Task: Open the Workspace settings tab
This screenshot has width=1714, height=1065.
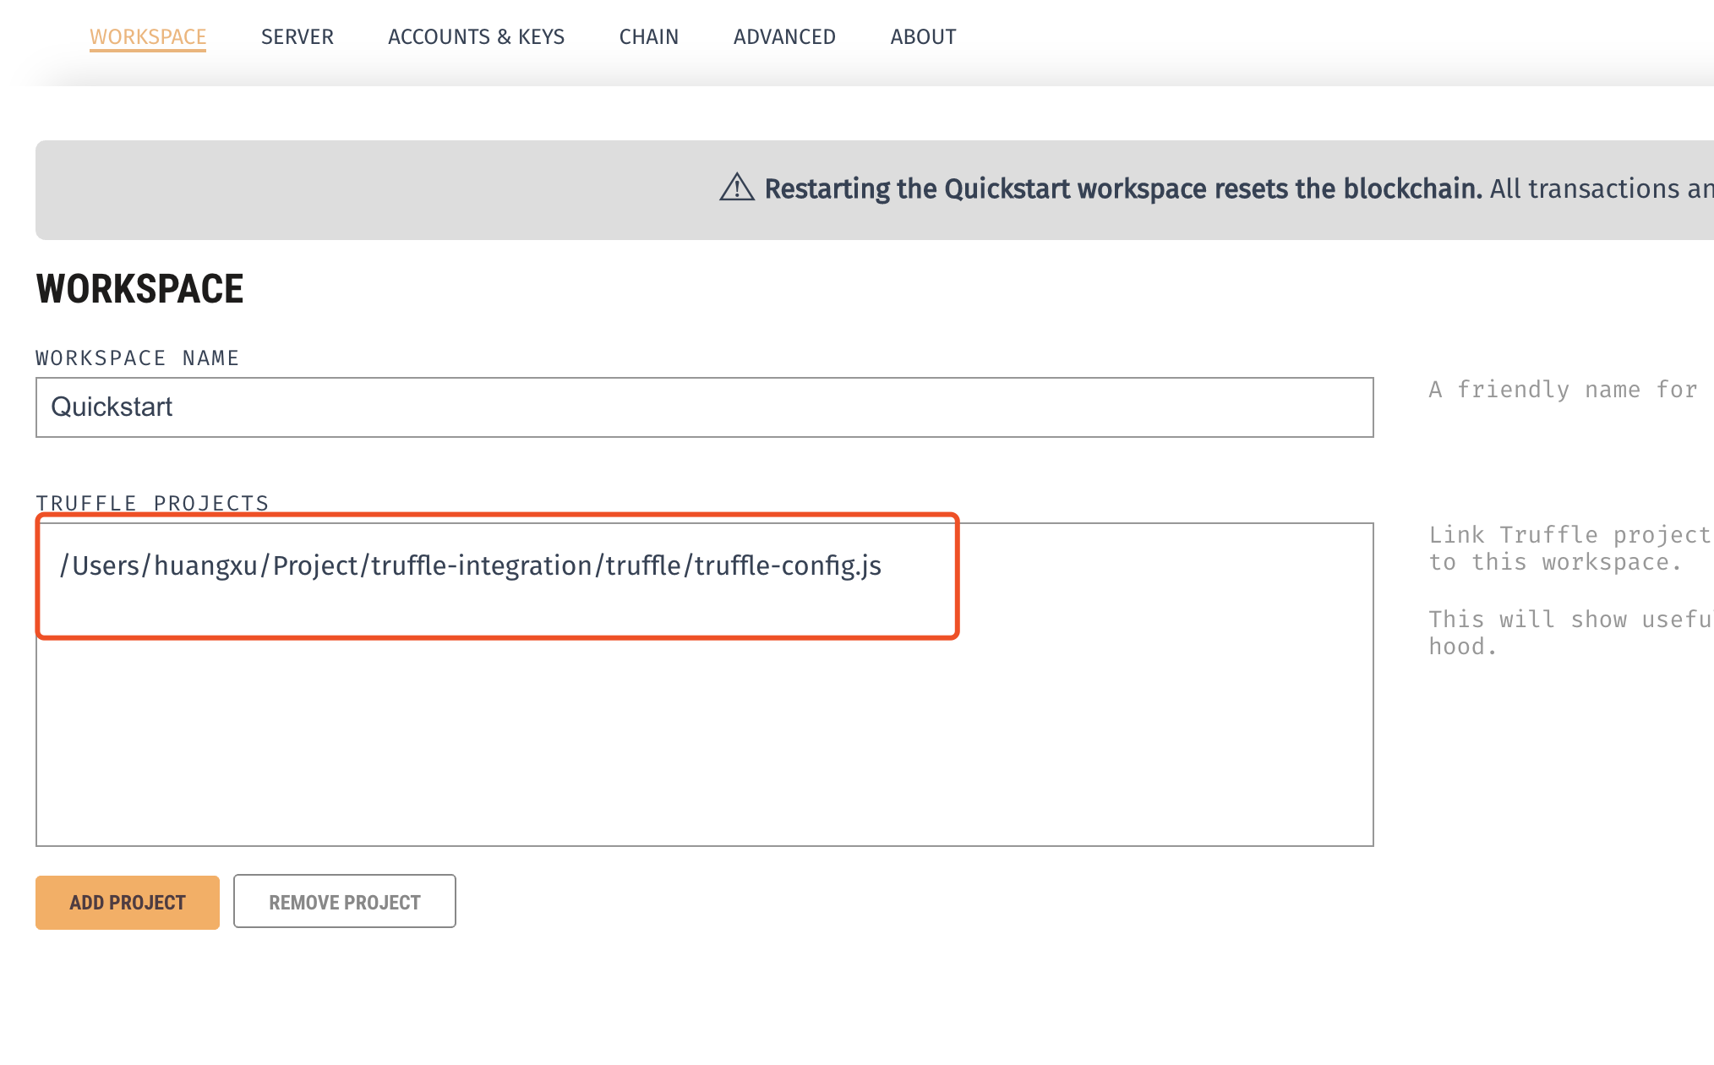Action: point(148,37)
